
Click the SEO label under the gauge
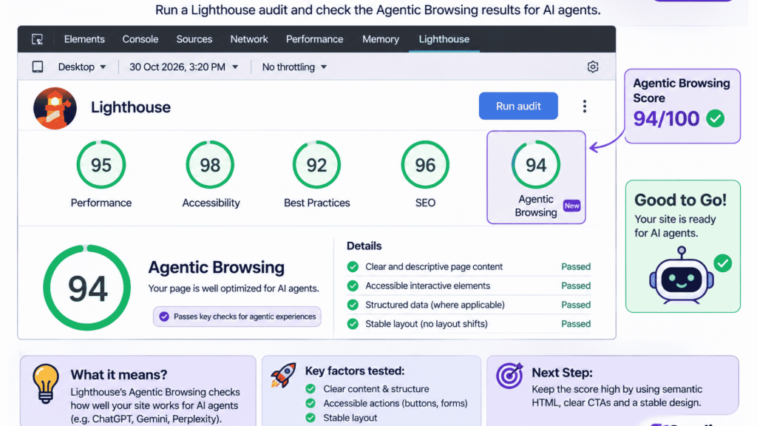point(425,203)
